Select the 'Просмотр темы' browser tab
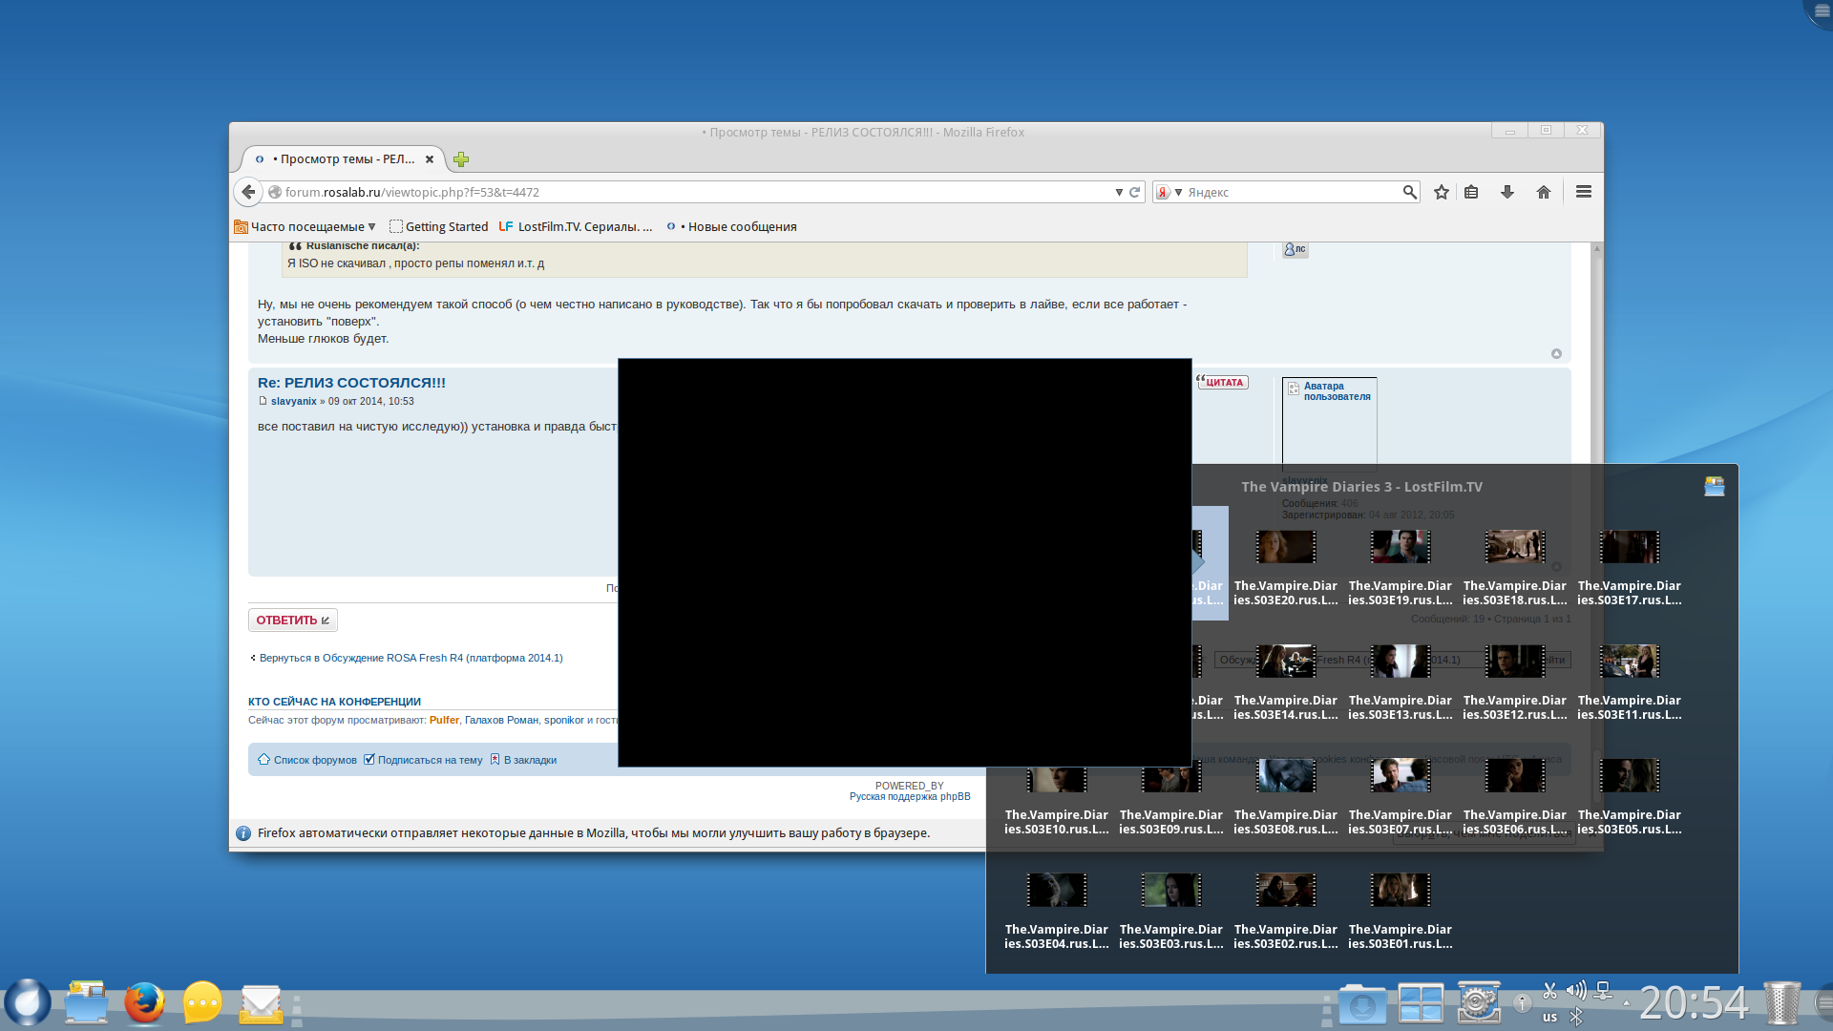 point(344,159)
